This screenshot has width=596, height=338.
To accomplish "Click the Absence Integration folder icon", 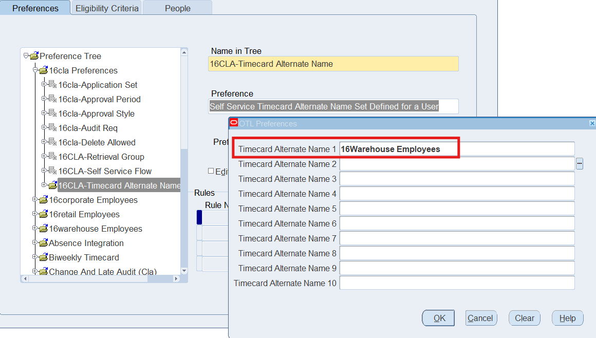I will point(43,243).
